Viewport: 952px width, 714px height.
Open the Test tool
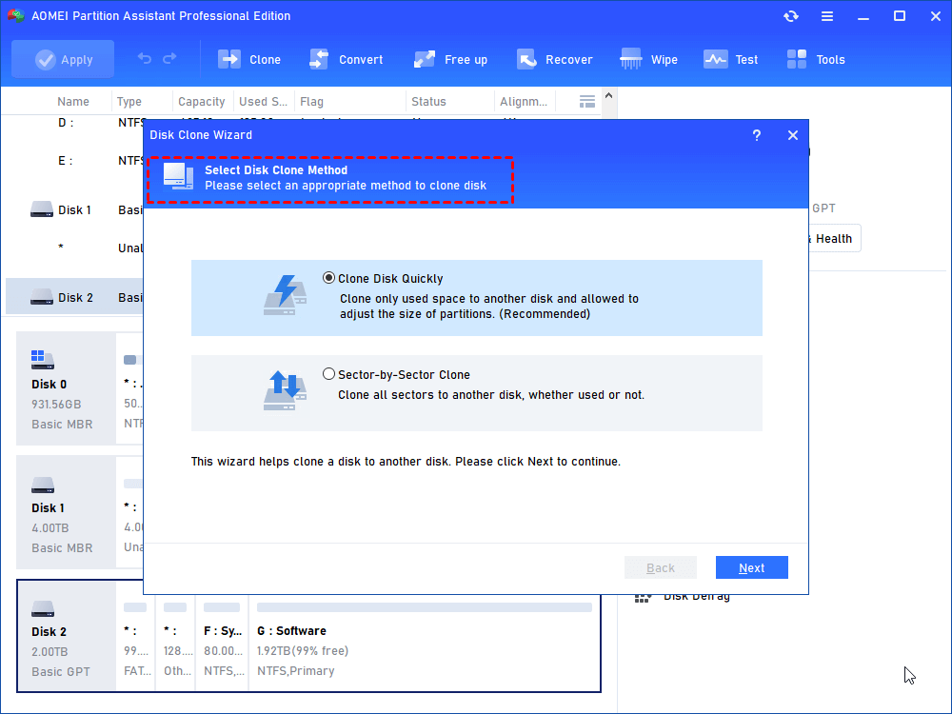click(730, 59)
